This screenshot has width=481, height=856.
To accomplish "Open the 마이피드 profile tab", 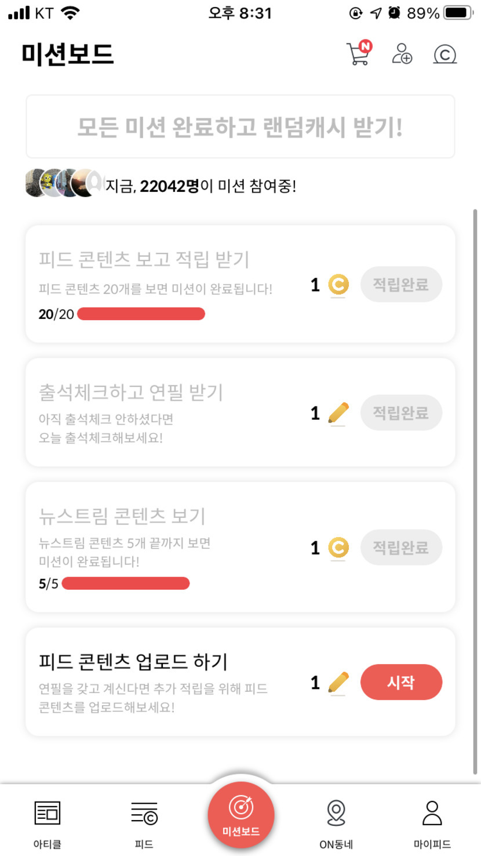I will click(432, 822).
